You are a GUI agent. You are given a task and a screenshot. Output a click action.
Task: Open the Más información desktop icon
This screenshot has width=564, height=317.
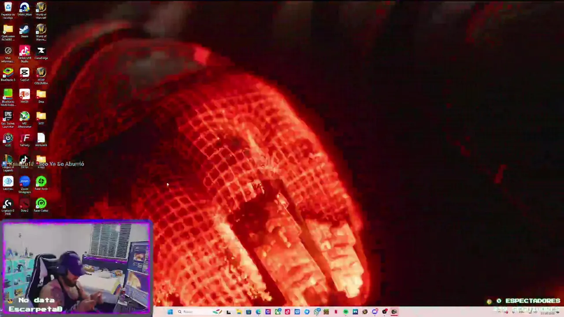[8, 54]
